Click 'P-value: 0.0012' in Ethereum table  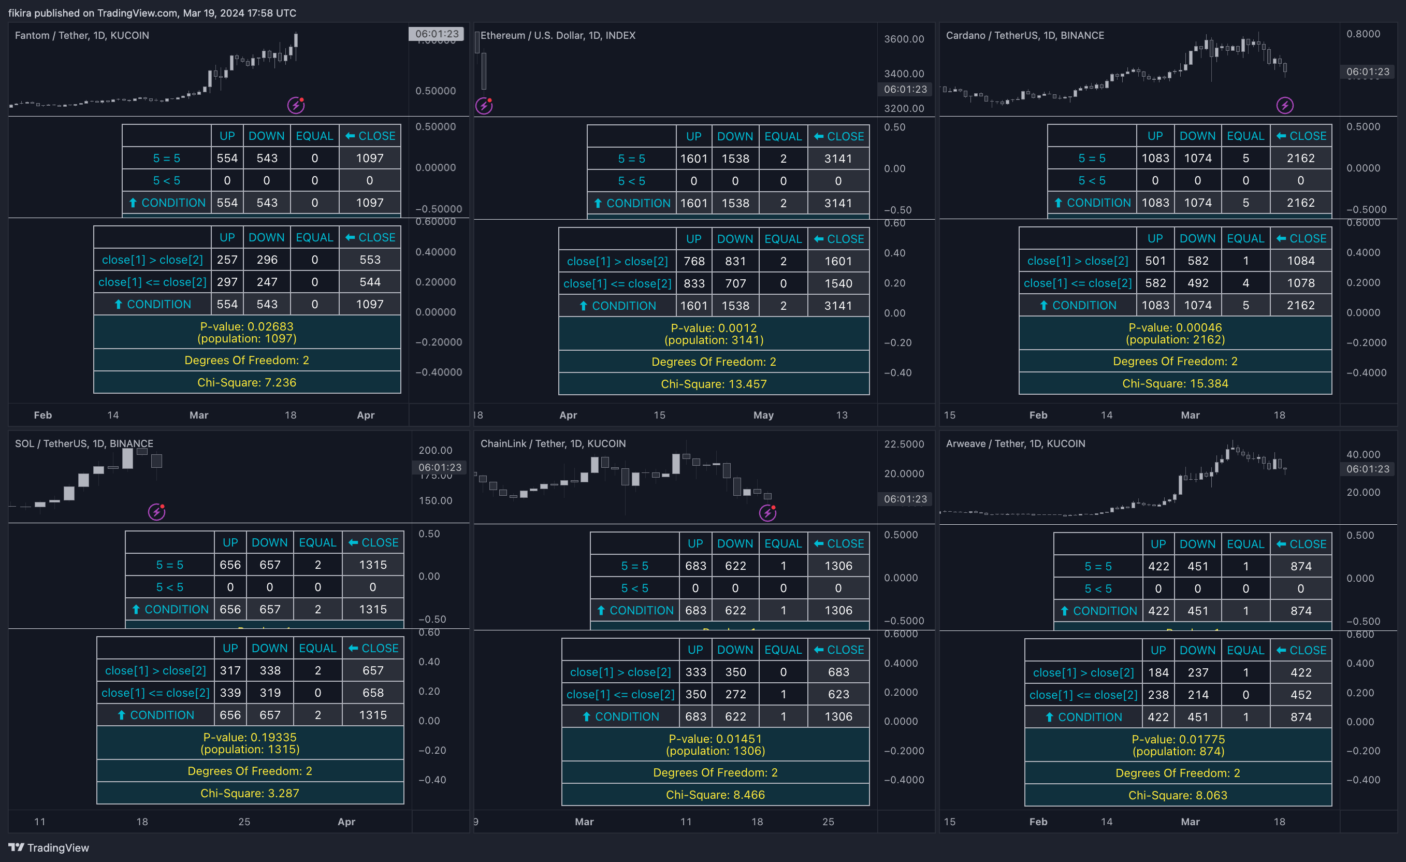point(713,328)
